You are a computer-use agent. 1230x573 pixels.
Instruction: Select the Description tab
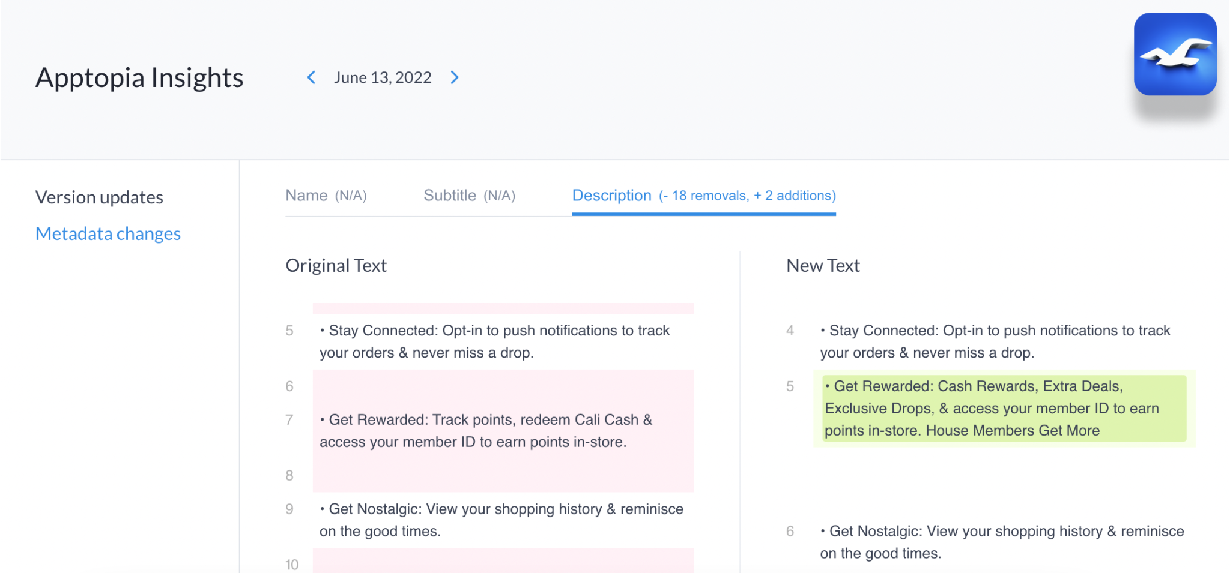(703, 196)
